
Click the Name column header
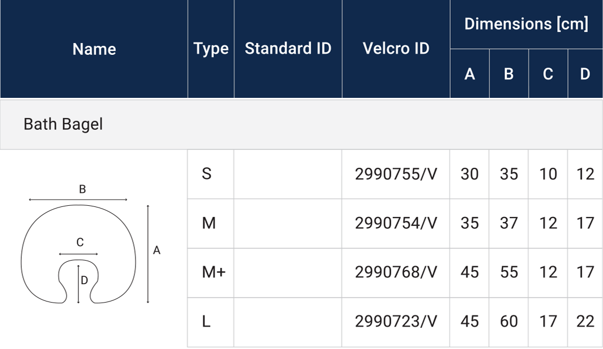(94, 49)
